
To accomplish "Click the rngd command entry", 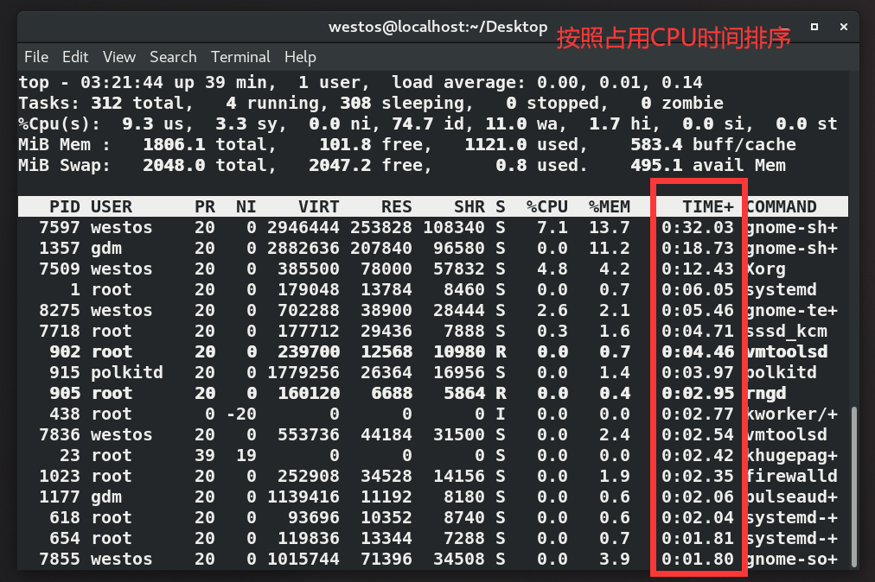I will click(x=766, y=394).
